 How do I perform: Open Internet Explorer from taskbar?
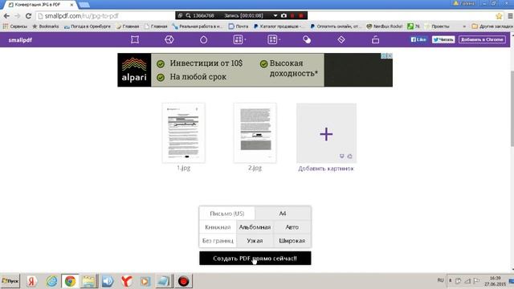pyautogui.click(x=51, y=281)
